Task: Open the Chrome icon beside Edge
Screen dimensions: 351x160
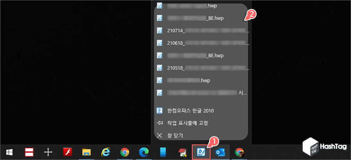Action: click(125, 152)
